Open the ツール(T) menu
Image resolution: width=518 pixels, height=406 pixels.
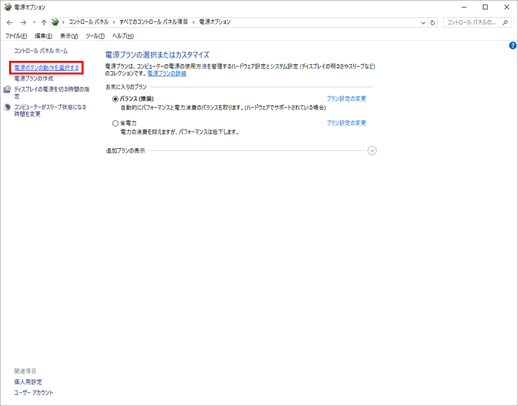click(x=95, y=36)
